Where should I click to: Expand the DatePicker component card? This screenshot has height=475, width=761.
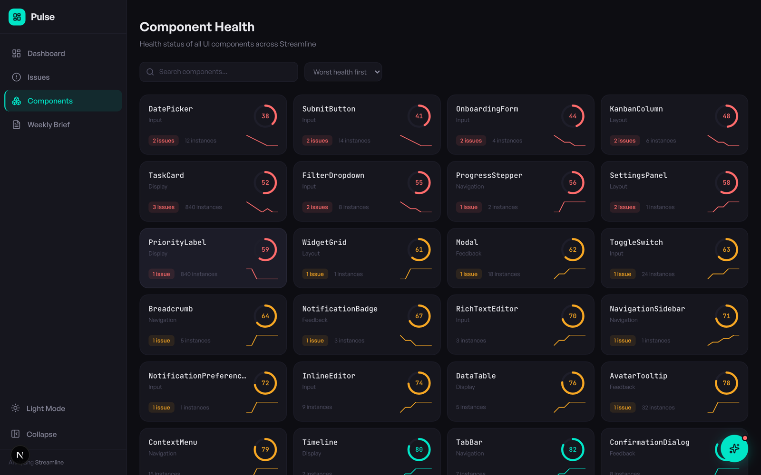click(x=213, y=124)
